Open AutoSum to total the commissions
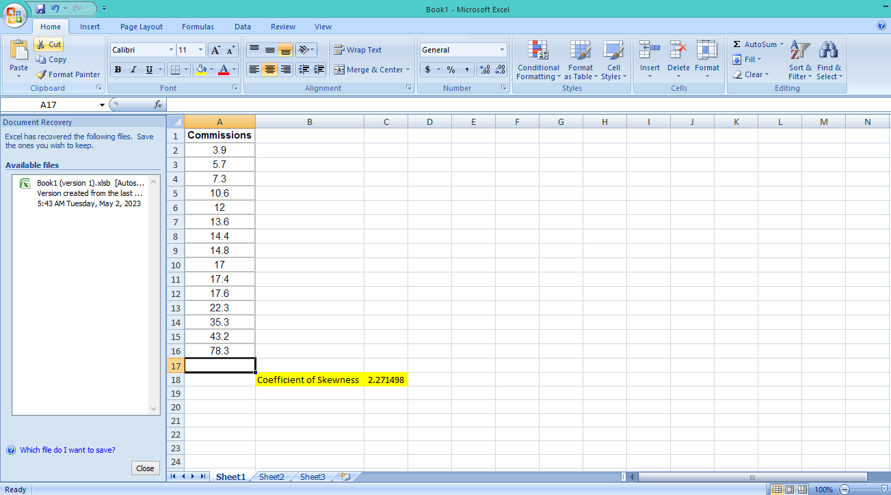 pos(755,44)
